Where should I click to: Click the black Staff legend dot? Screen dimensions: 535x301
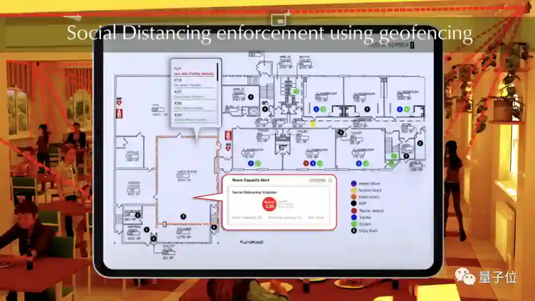[x=354, y=203]
